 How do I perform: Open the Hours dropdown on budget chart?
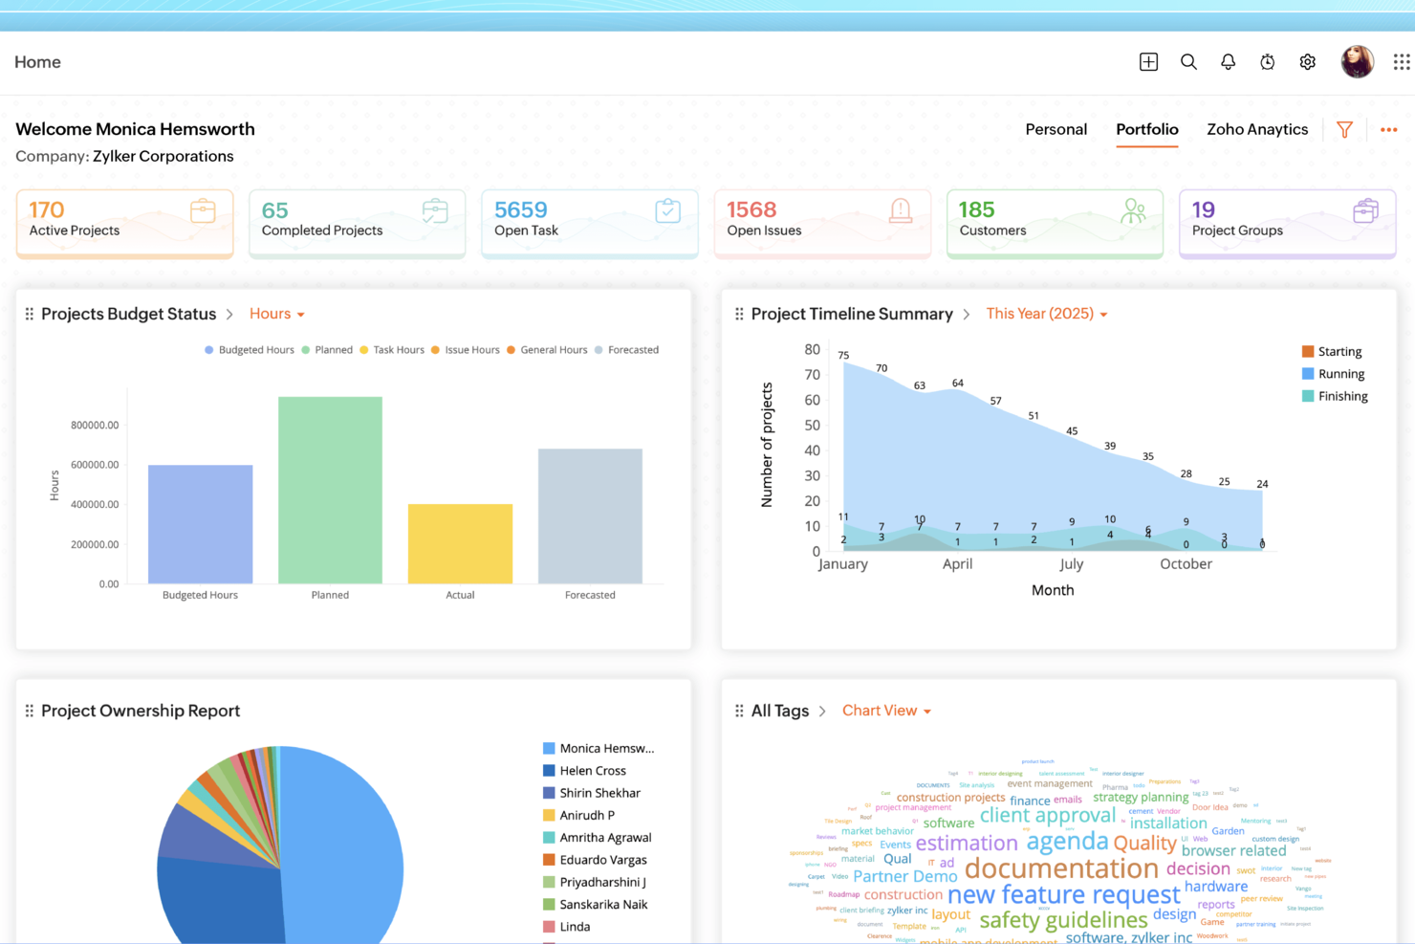click(275, 314)
